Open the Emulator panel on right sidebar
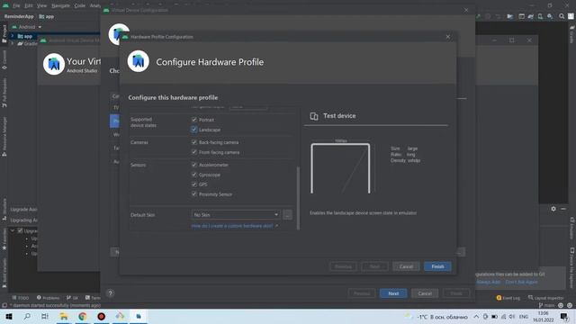Screen dimensions: 576x324 tap(571, 228)
